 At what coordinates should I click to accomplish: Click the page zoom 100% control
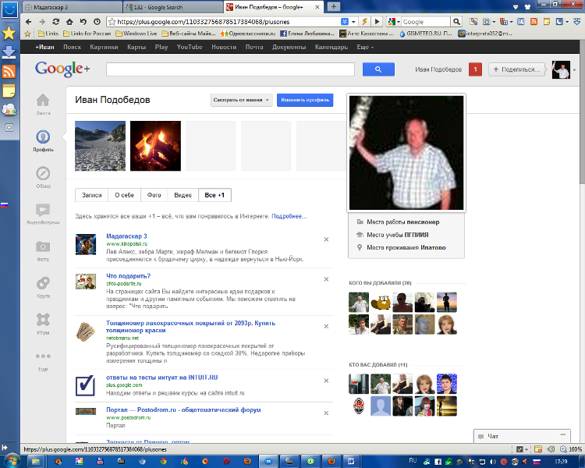572,449
